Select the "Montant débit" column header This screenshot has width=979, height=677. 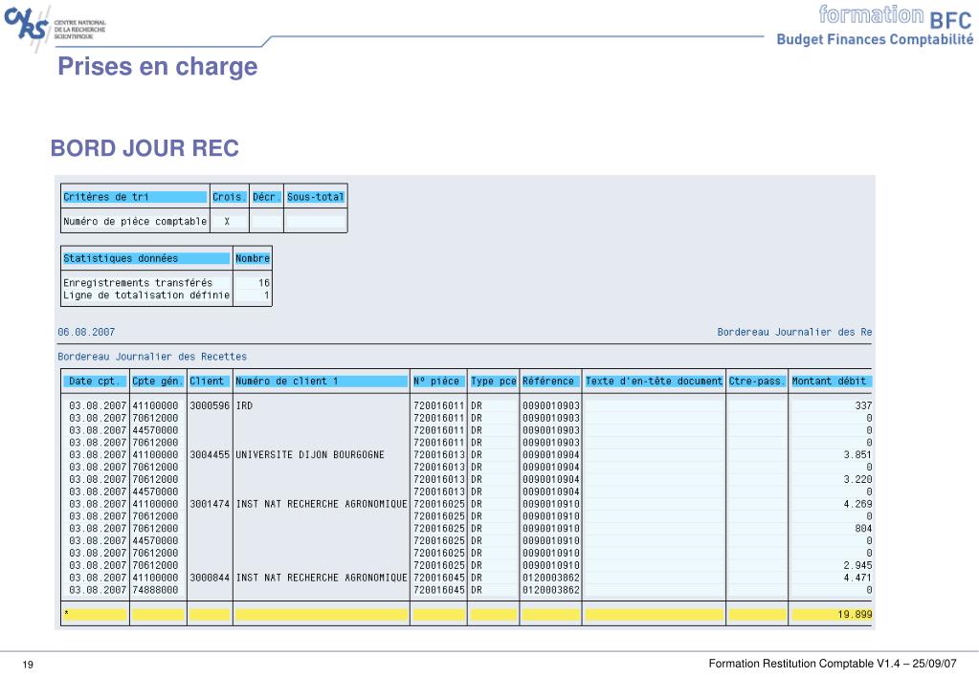pyautogui.click(x=831, y=382)
